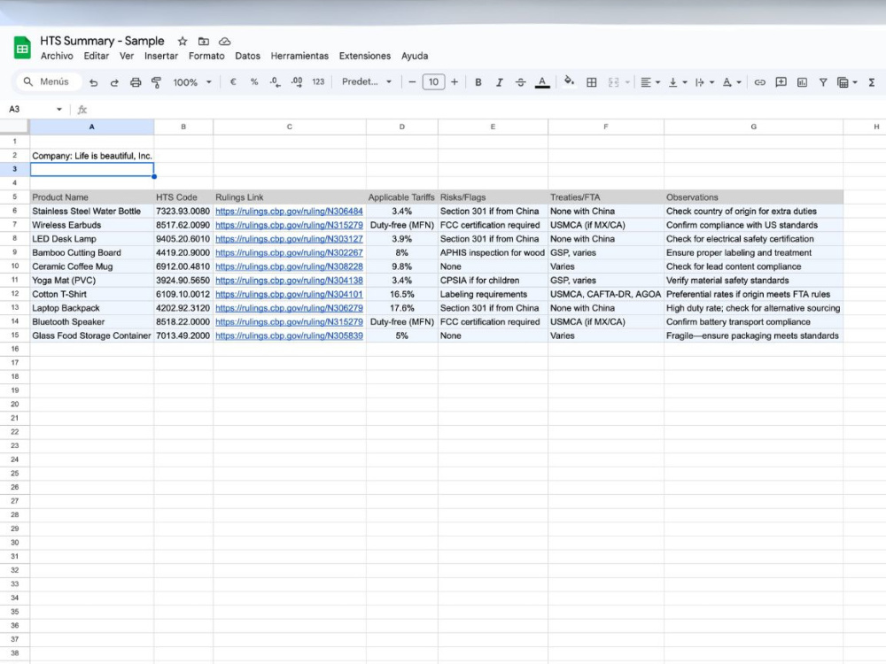
Task: Open the Formato menu
Action: point(206,56)
